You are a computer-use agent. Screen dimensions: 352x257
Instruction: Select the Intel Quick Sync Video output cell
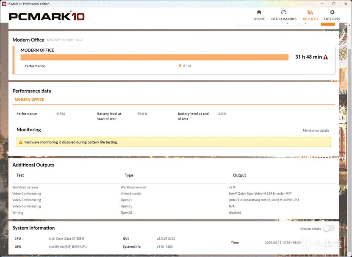[260, 193]
